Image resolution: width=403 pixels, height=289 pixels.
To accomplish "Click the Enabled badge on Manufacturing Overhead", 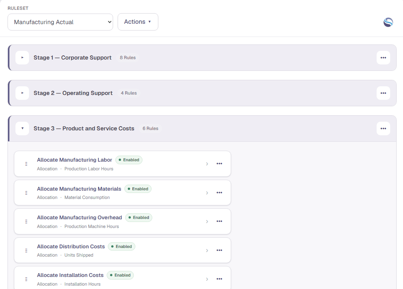I will coord(138,217).
